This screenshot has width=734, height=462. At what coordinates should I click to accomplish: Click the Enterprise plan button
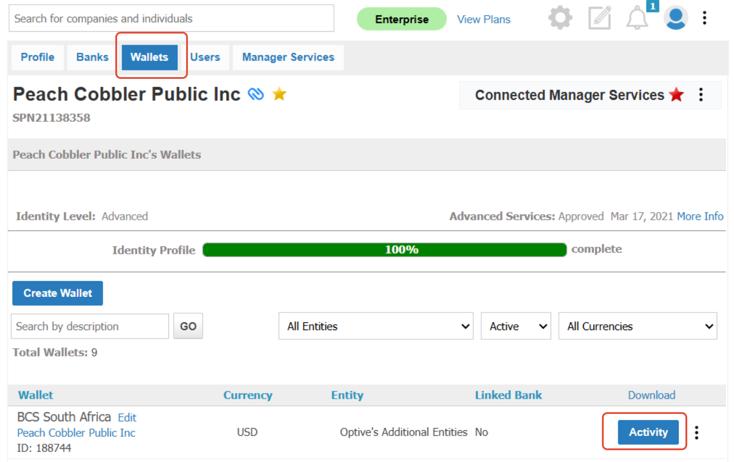tap(402, 19)
